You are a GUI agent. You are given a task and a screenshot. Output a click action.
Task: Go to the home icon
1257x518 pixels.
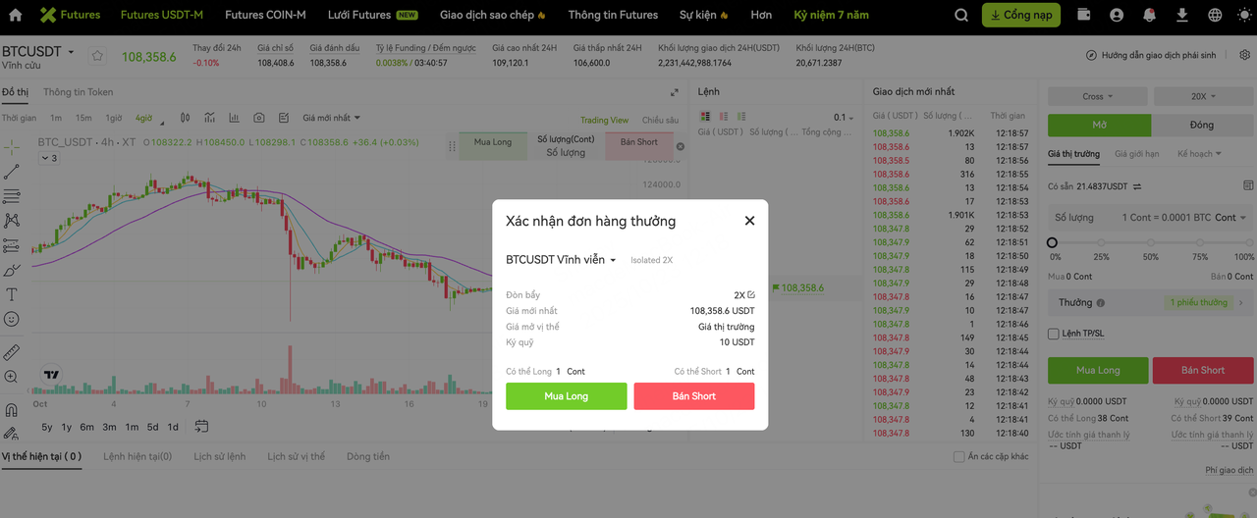16,16
